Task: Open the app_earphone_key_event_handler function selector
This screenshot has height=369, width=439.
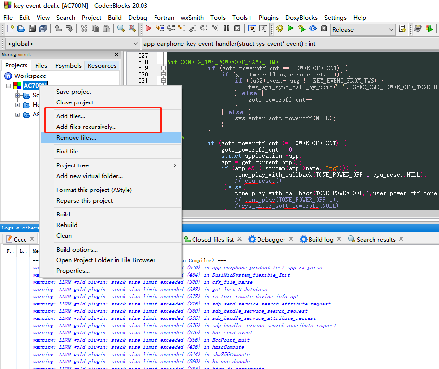Action: [290, 44]
